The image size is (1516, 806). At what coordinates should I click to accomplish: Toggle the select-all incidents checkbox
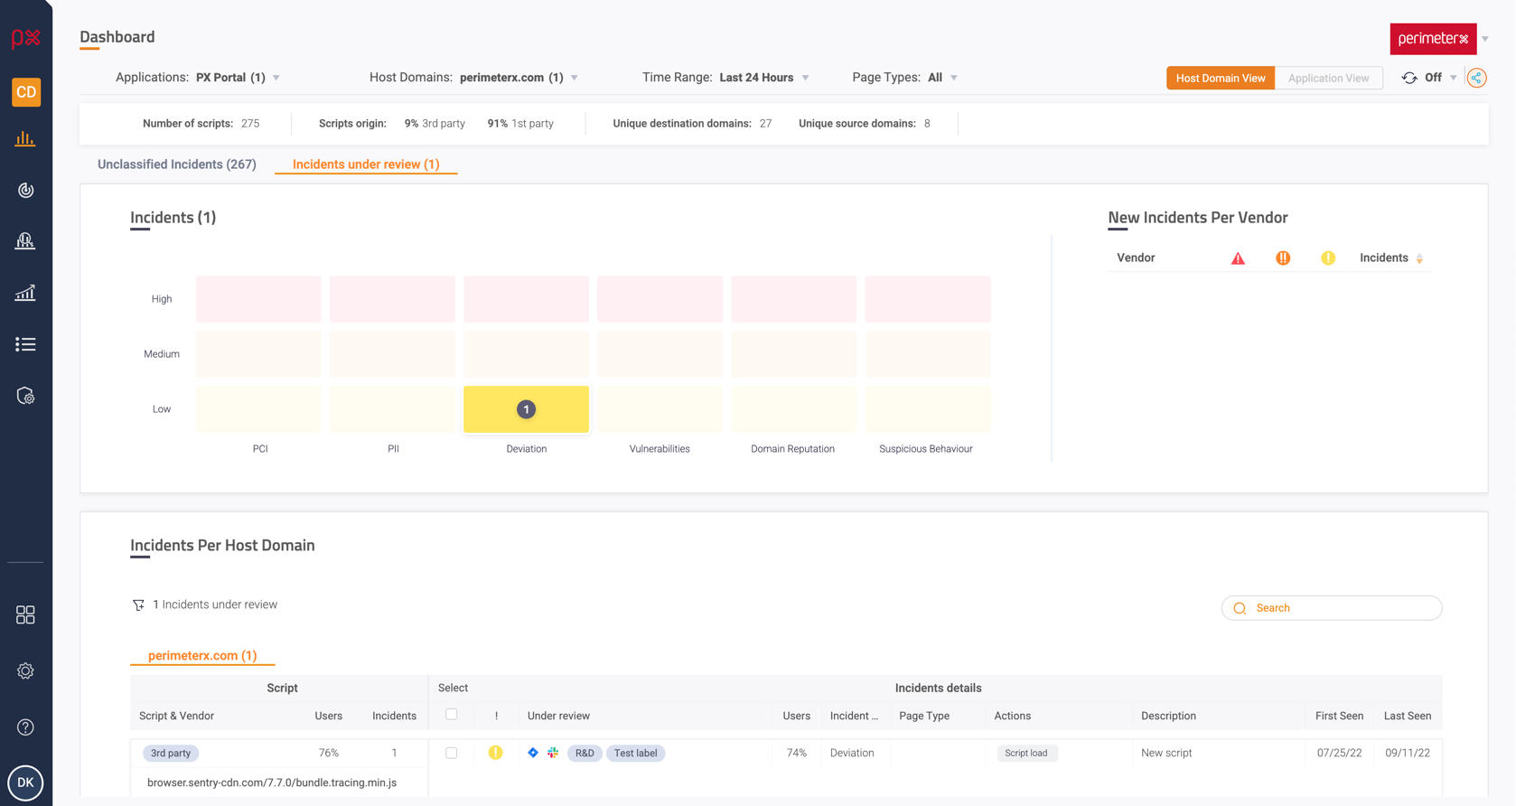tap(452, 715)
